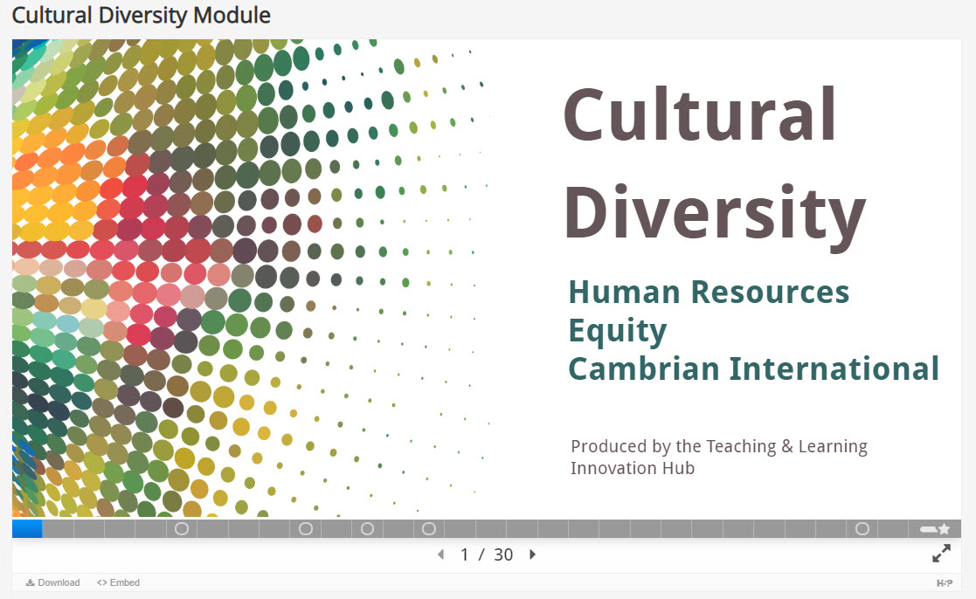The height and width of the screenshot is (599, 976).
Task: Jump to slide 12 task circle marker
Action: [x=367, y=529]
